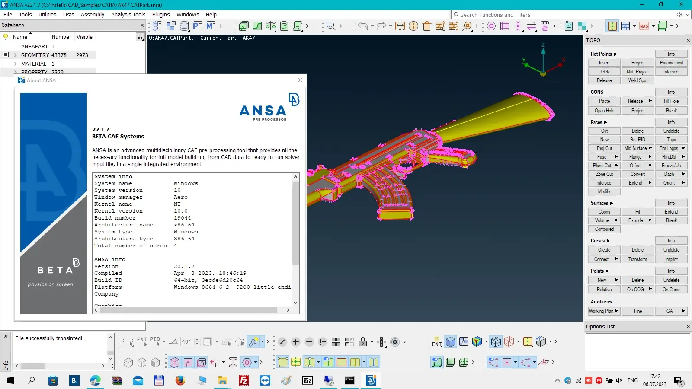Open the PID selection dropdown arrow
The width and height of the screenshot is (692, 389).
point(164,342)
